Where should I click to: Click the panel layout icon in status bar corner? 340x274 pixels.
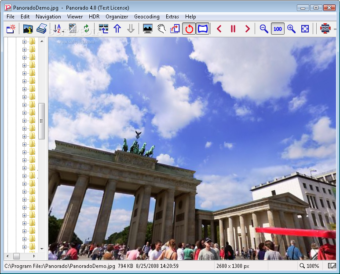(332, 266)
